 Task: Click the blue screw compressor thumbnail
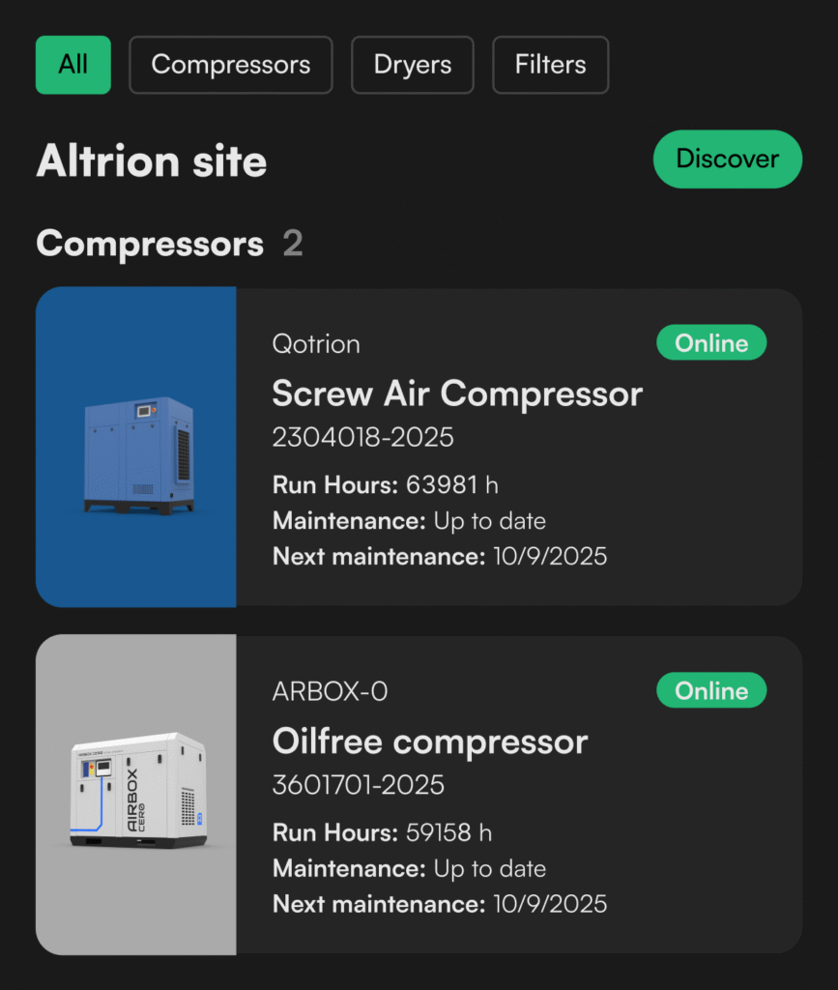[137, 448]
